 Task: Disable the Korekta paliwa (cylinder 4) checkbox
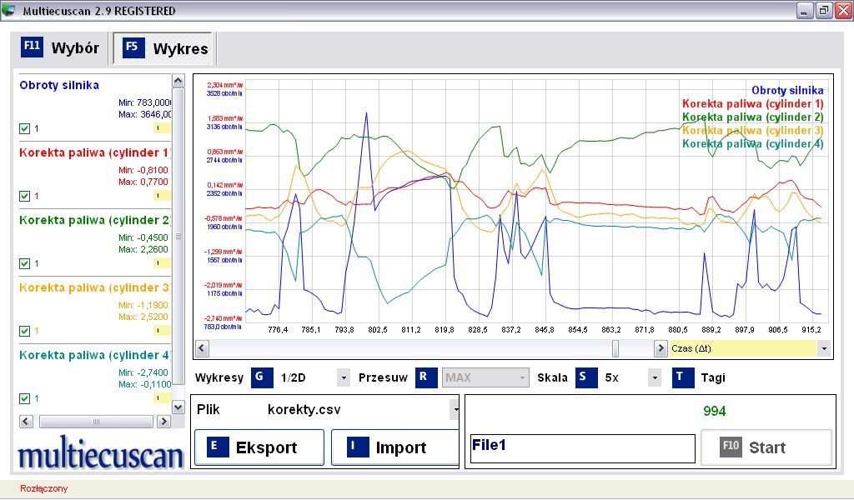point(24,398)
